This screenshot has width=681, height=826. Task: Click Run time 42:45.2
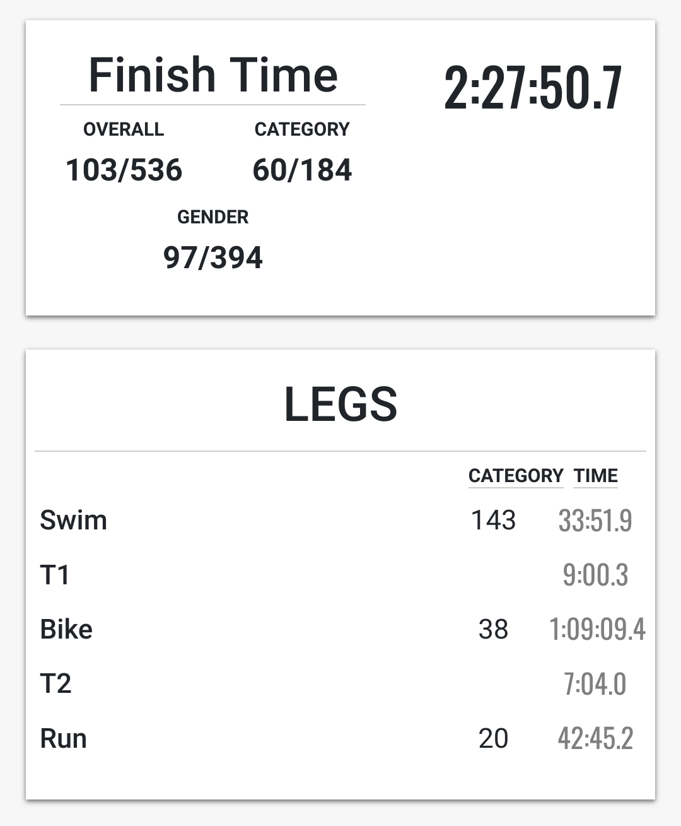point(595,738)
